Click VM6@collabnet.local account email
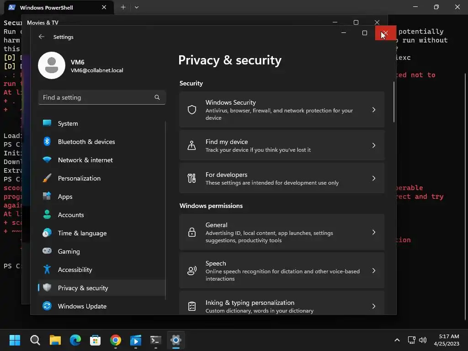468x351 pixels. point(97,70)
